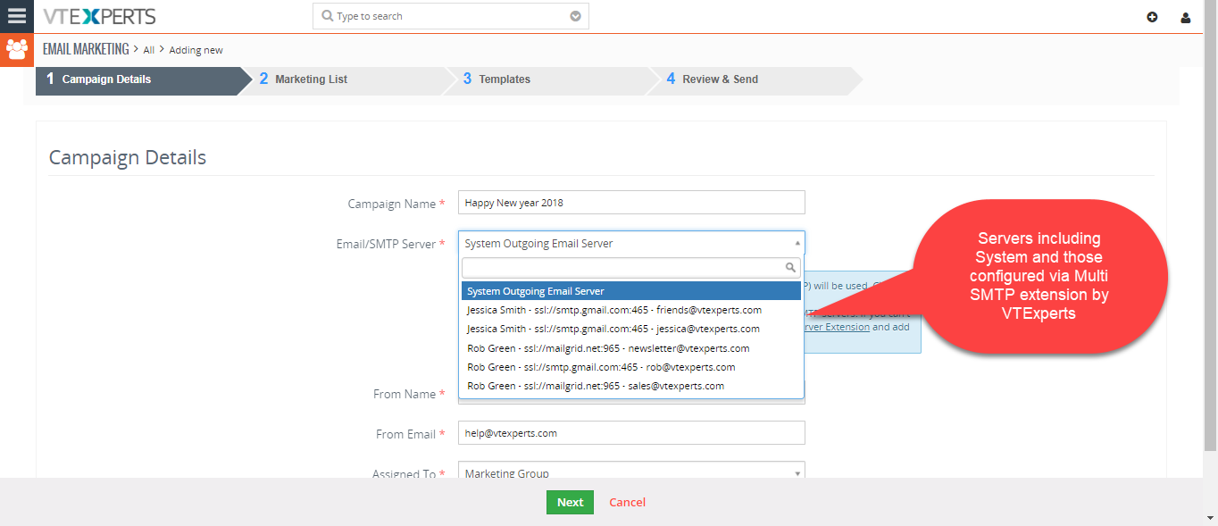The width and height of the screenshot is (1218, 526).
Task: Expand the global search options arrow
Action: (x=575, y=16)
